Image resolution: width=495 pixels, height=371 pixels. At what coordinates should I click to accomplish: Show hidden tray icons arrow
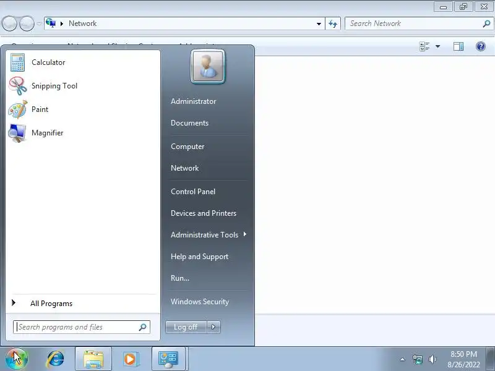click(403, 359)
